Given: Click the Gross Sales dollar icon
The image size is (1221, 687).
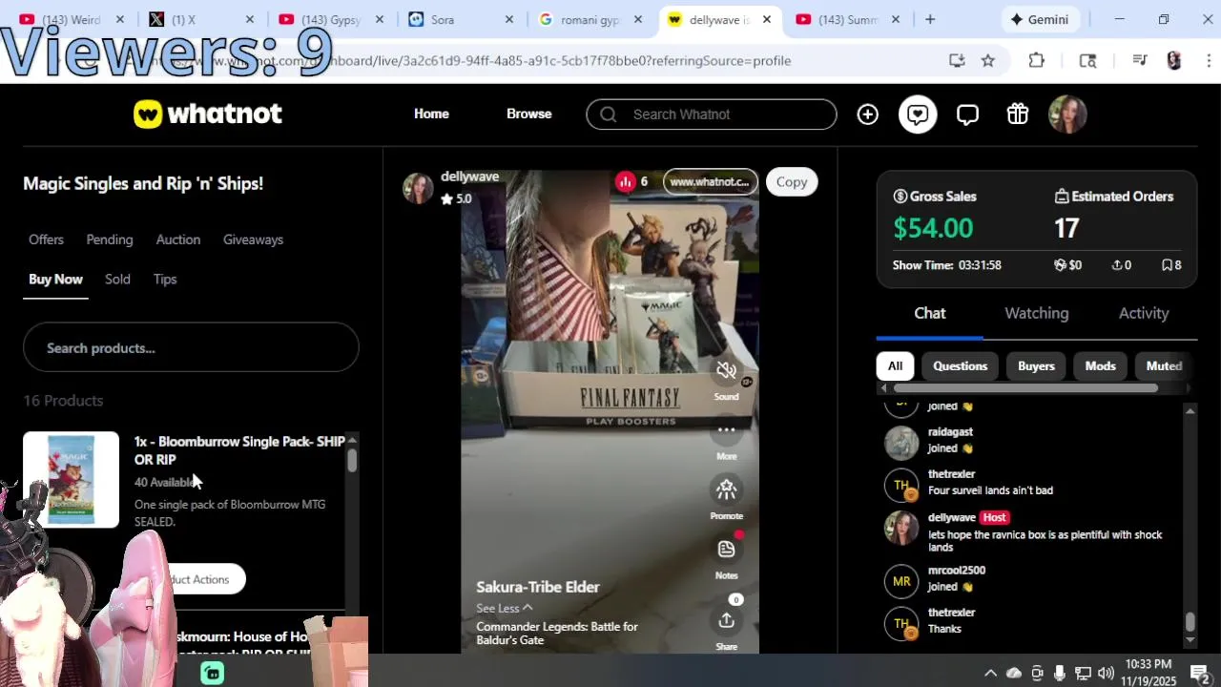Looking at the screenshot, I should point(900,197).
